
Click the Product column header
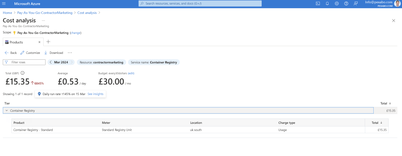[x=19, y=123]
